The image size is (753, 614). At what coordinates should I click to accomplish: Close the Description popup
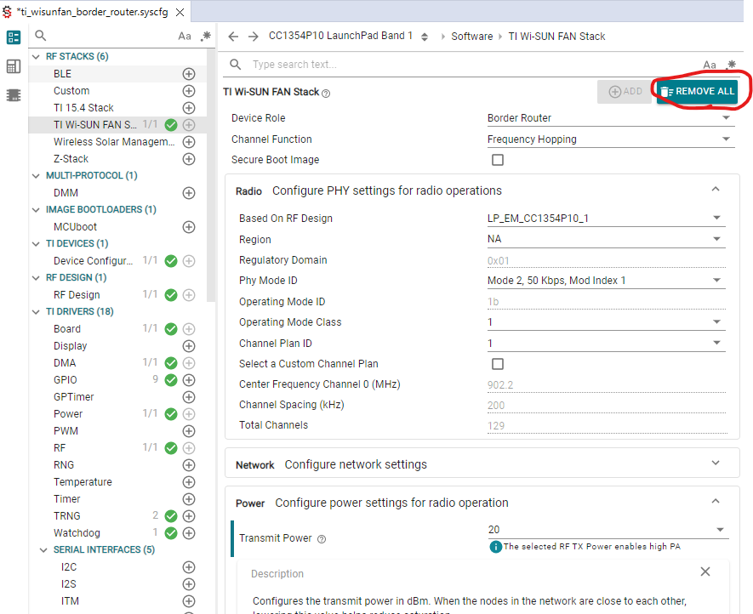(x=705, y=571)
